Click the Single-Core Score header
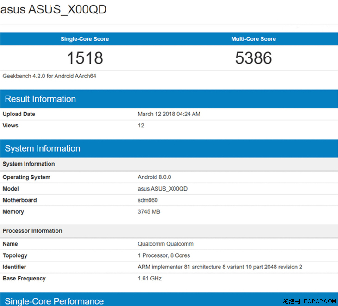 [x=84, y=39]
